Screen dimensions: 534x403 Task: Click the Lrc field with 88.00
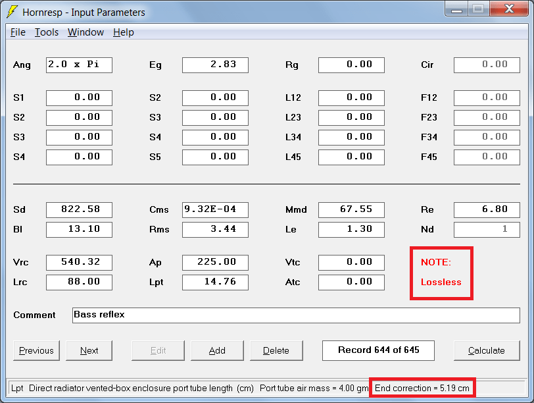coord(79,282)
